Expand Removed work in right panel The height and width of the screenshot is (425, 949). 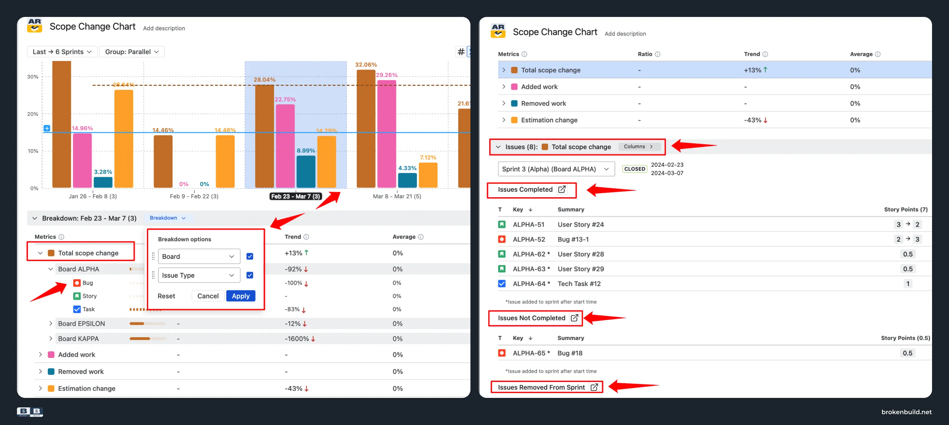(x=503, y=103)
